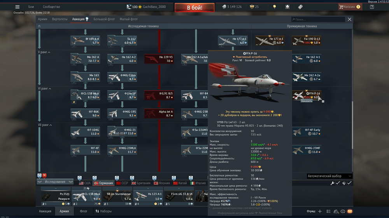Switch to Армия tree tab
The width and height of the screenshot is (389, 218).
pos(42,19)
